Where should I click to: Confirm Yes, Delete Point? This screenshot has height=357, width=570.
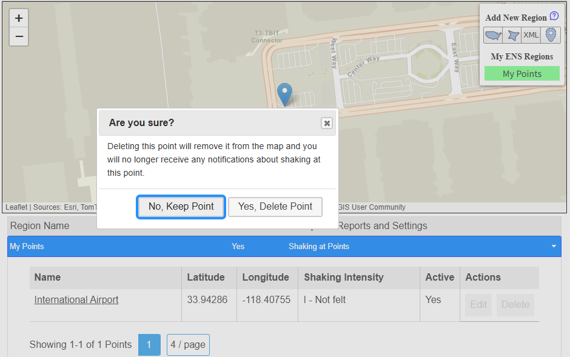point(275,207)
